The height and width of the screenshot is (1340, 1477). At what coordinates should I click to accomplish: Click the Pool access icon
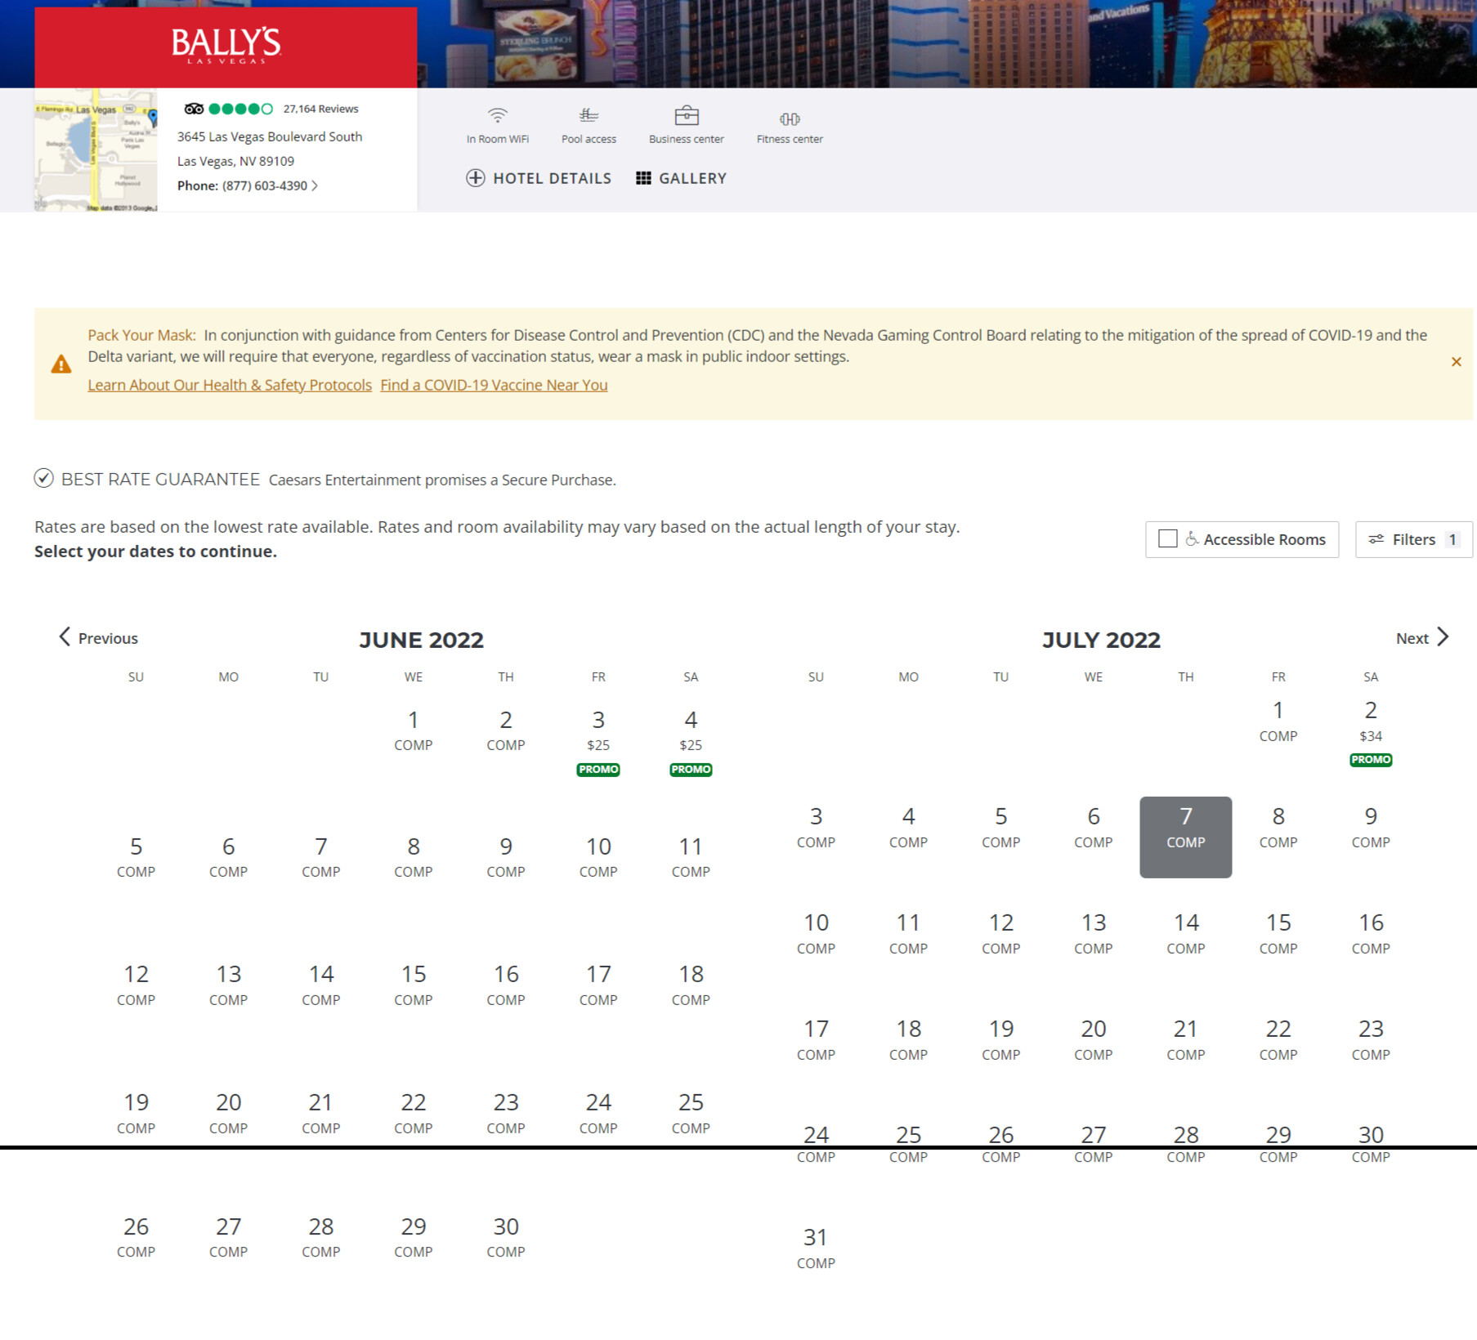[x=589, y=115]
